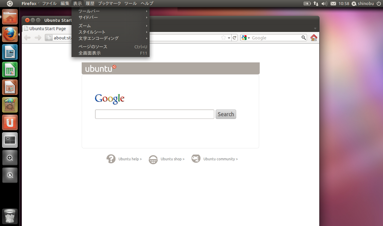Expand the サイドバー submenu
Screen dimensions: 383x226
coord(111,17)
